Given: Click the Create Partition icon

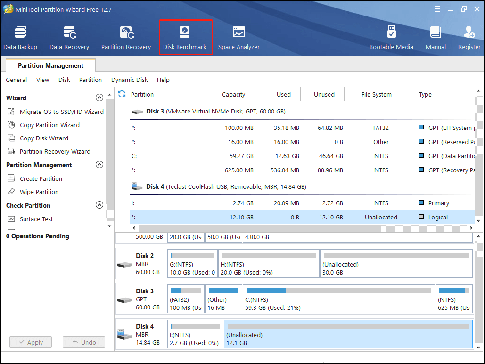Looking at the screenshot, I should point(11,178).
